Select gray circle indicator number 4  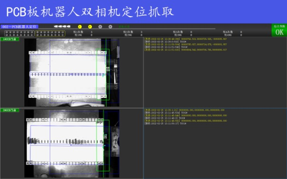(110, 27)
